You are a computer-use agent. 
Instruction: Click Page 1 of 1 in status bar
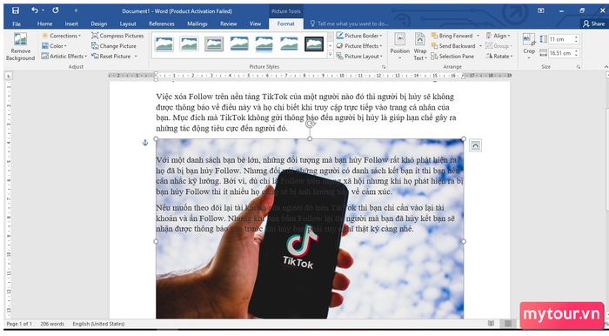pos(19,324)
